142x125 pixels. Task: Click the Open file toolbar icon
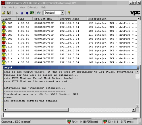point(3,13)
